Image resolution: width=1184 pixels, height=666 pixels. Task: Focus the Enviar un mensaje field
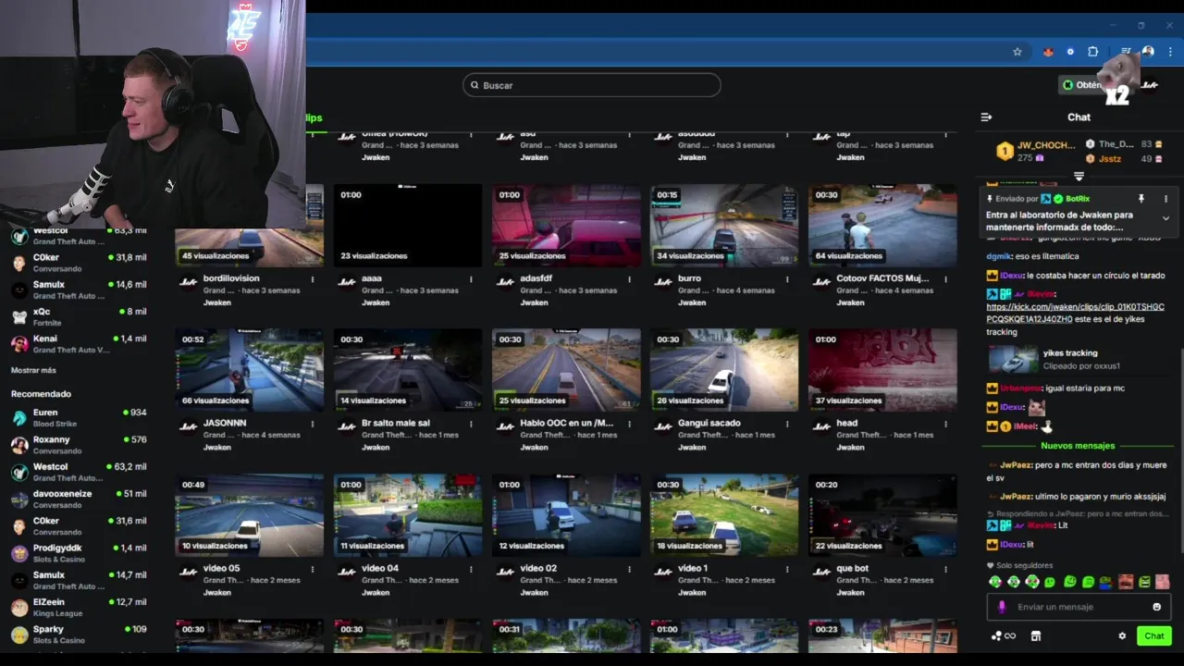click(1079, 607)
